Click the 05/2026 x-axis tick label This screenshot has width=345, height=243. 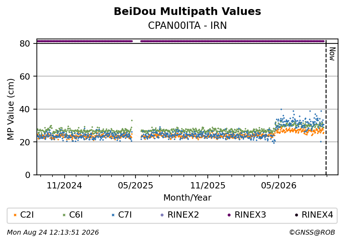coord(279,186)
